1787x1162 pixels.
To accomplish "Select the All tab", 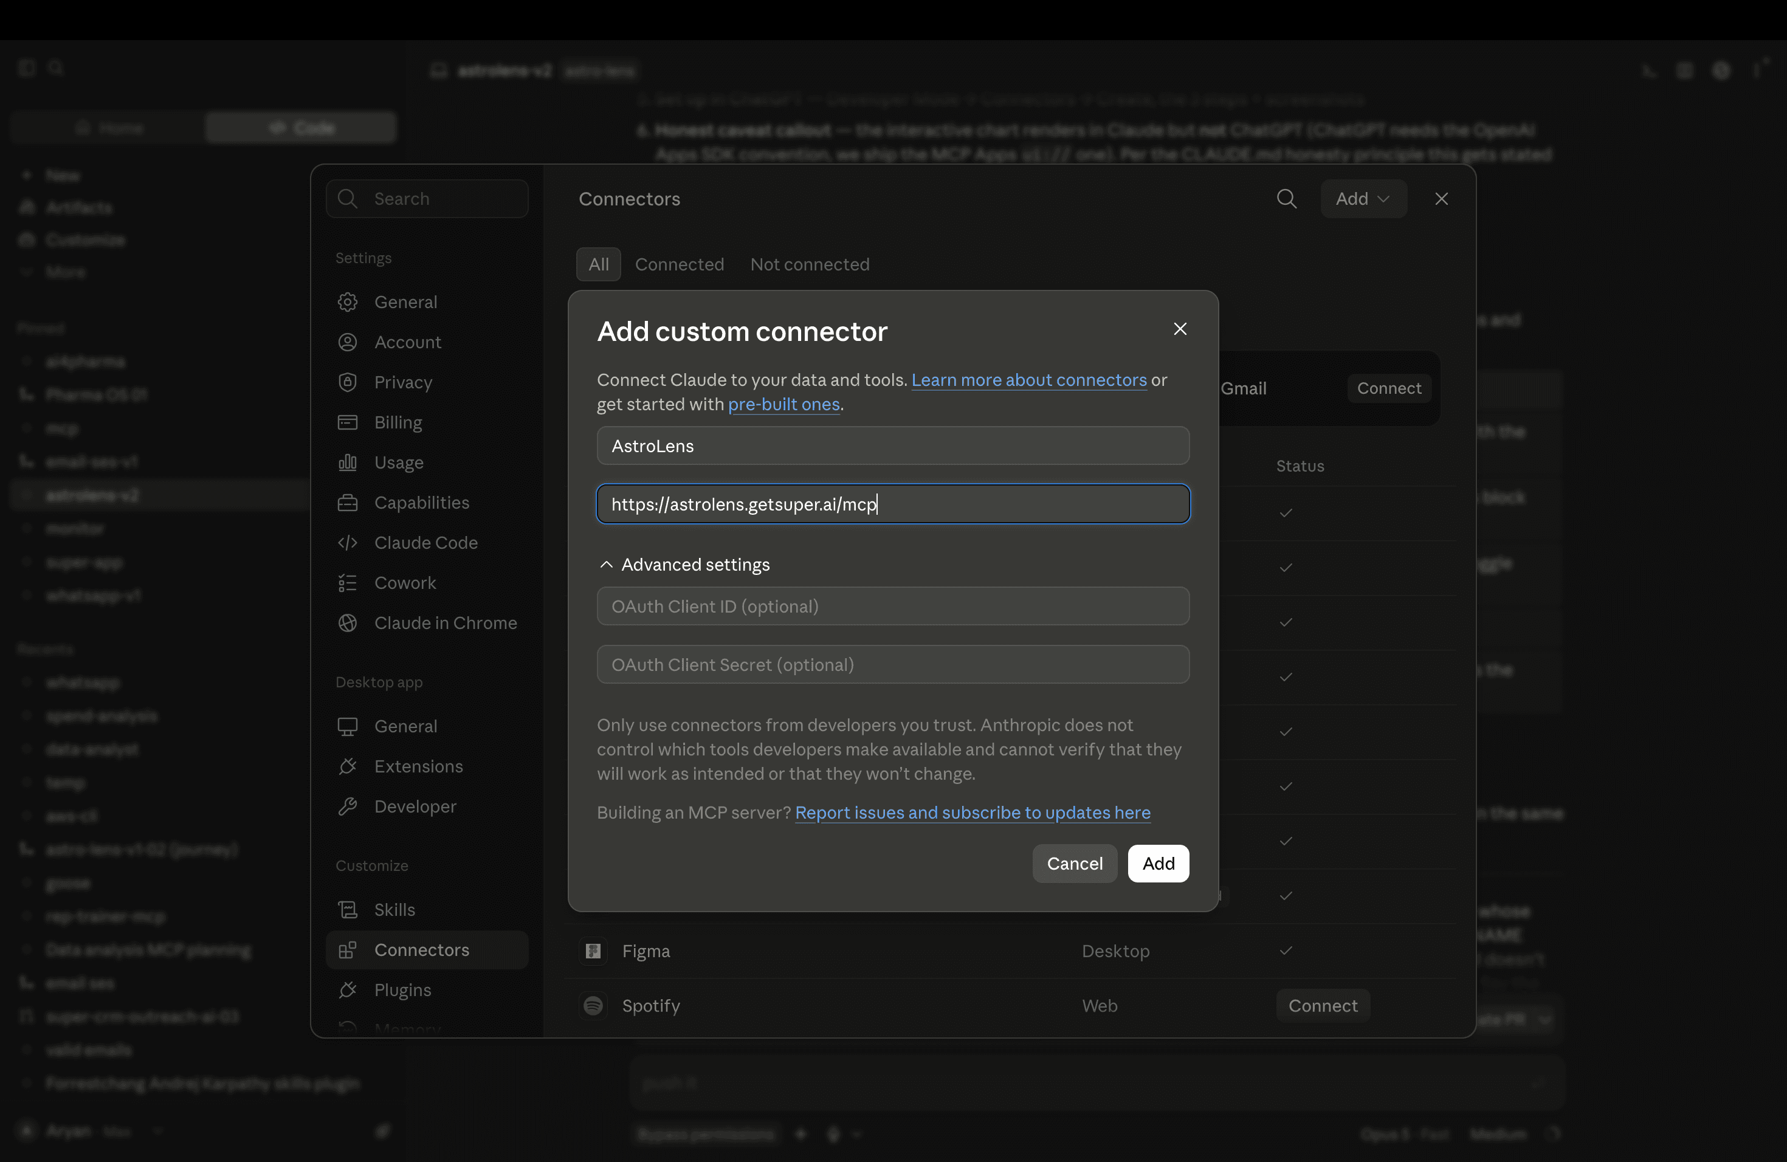I will coord(599,264).
